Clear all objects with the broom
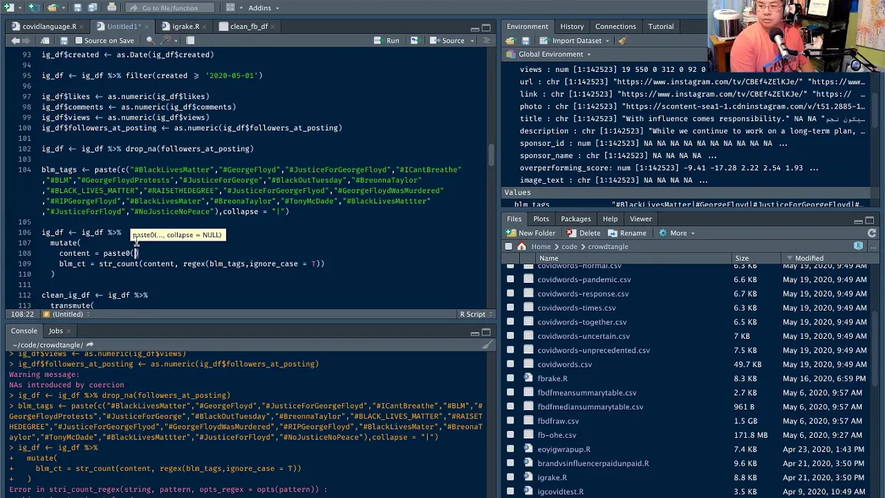 (x=622, y=41)
